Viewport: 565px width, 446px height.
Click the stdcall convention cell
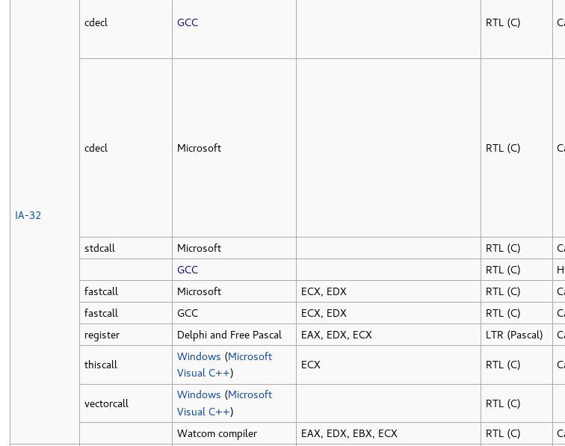click(99, 248)
